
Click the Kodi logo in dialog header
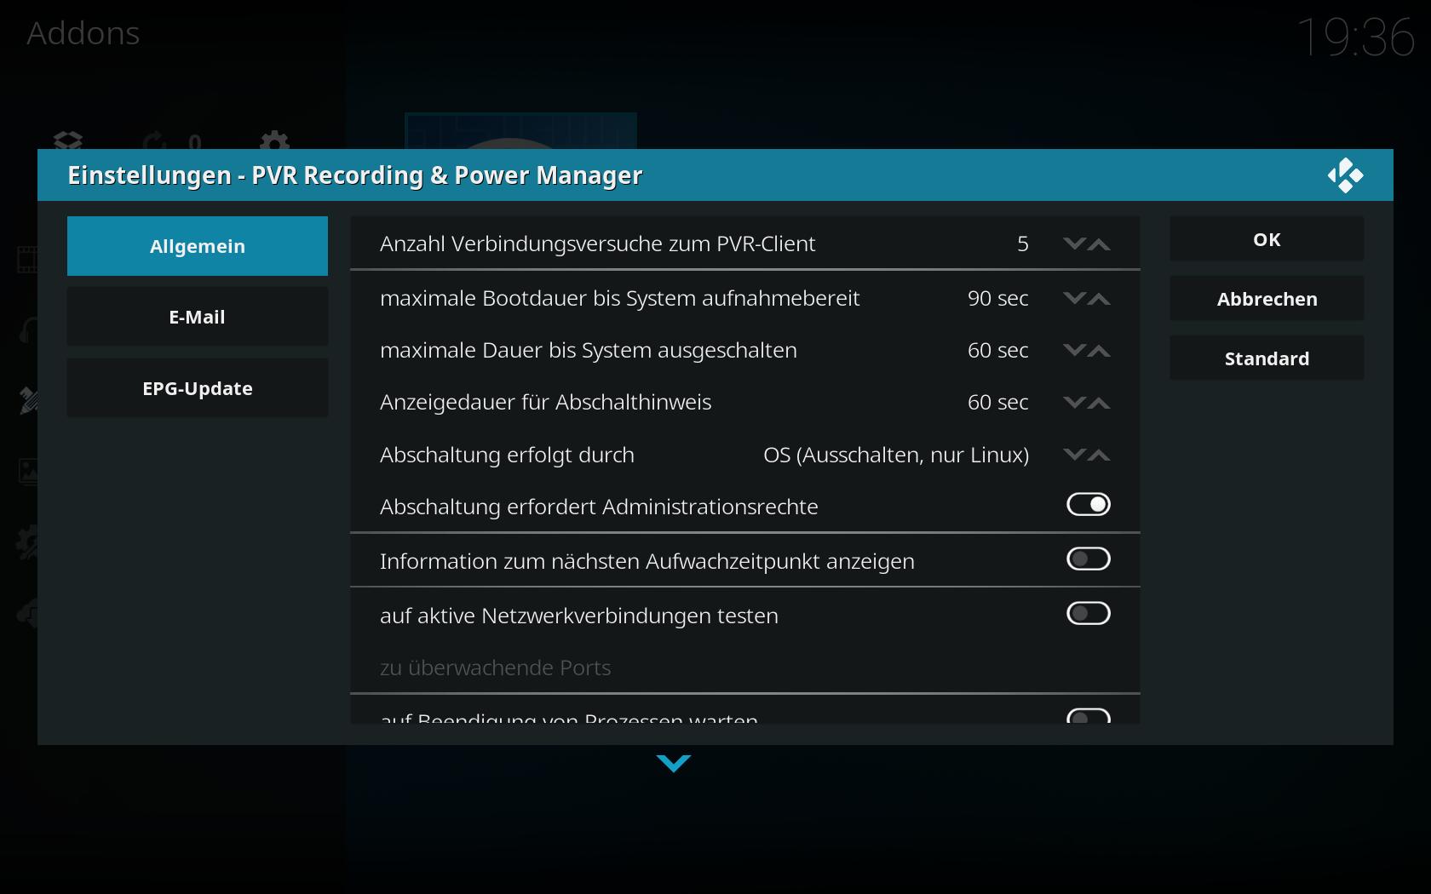pyautogui.click(x=1345, y=175)
